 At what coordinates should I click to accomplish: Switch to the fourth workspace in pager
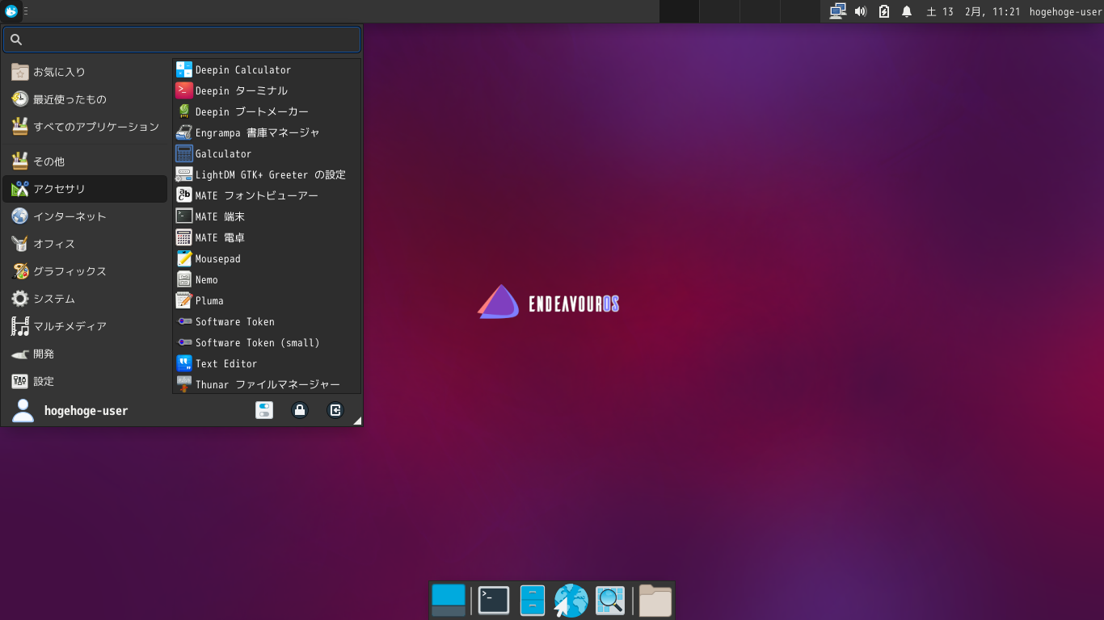click(x=800, y=11)
